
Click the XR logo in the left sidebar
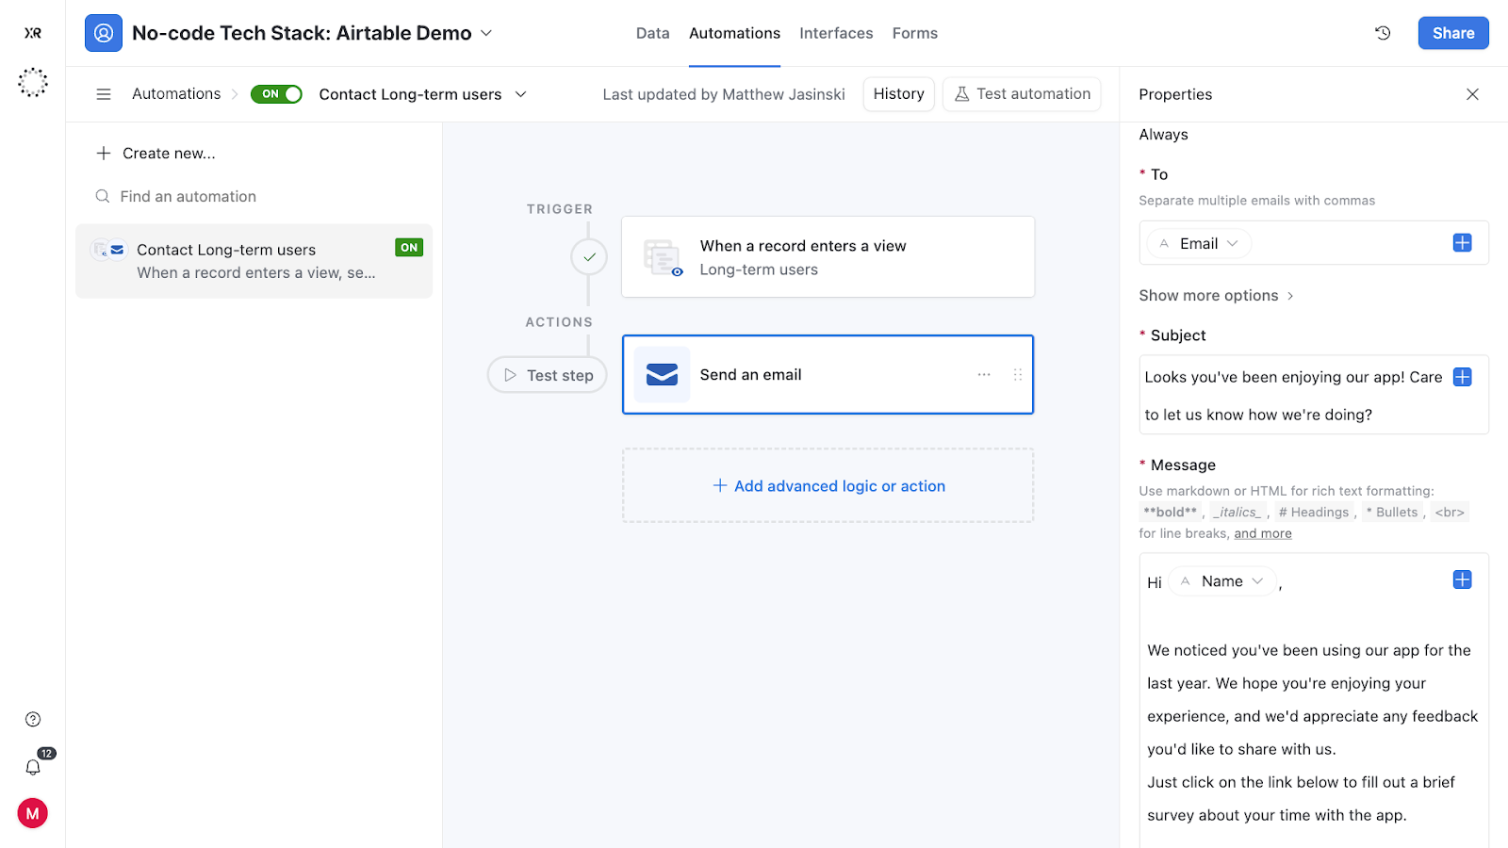pyautogui.click(x=33, y=33)
